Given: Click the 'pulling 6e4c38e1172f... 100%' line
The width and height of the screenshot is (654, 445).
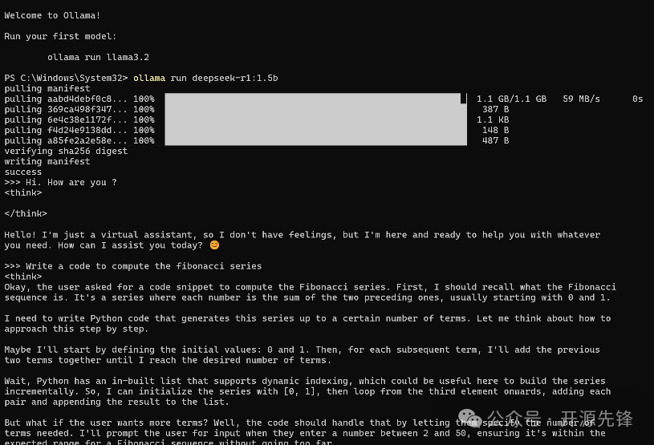Looking at the screenshot, I should (79, 119).
